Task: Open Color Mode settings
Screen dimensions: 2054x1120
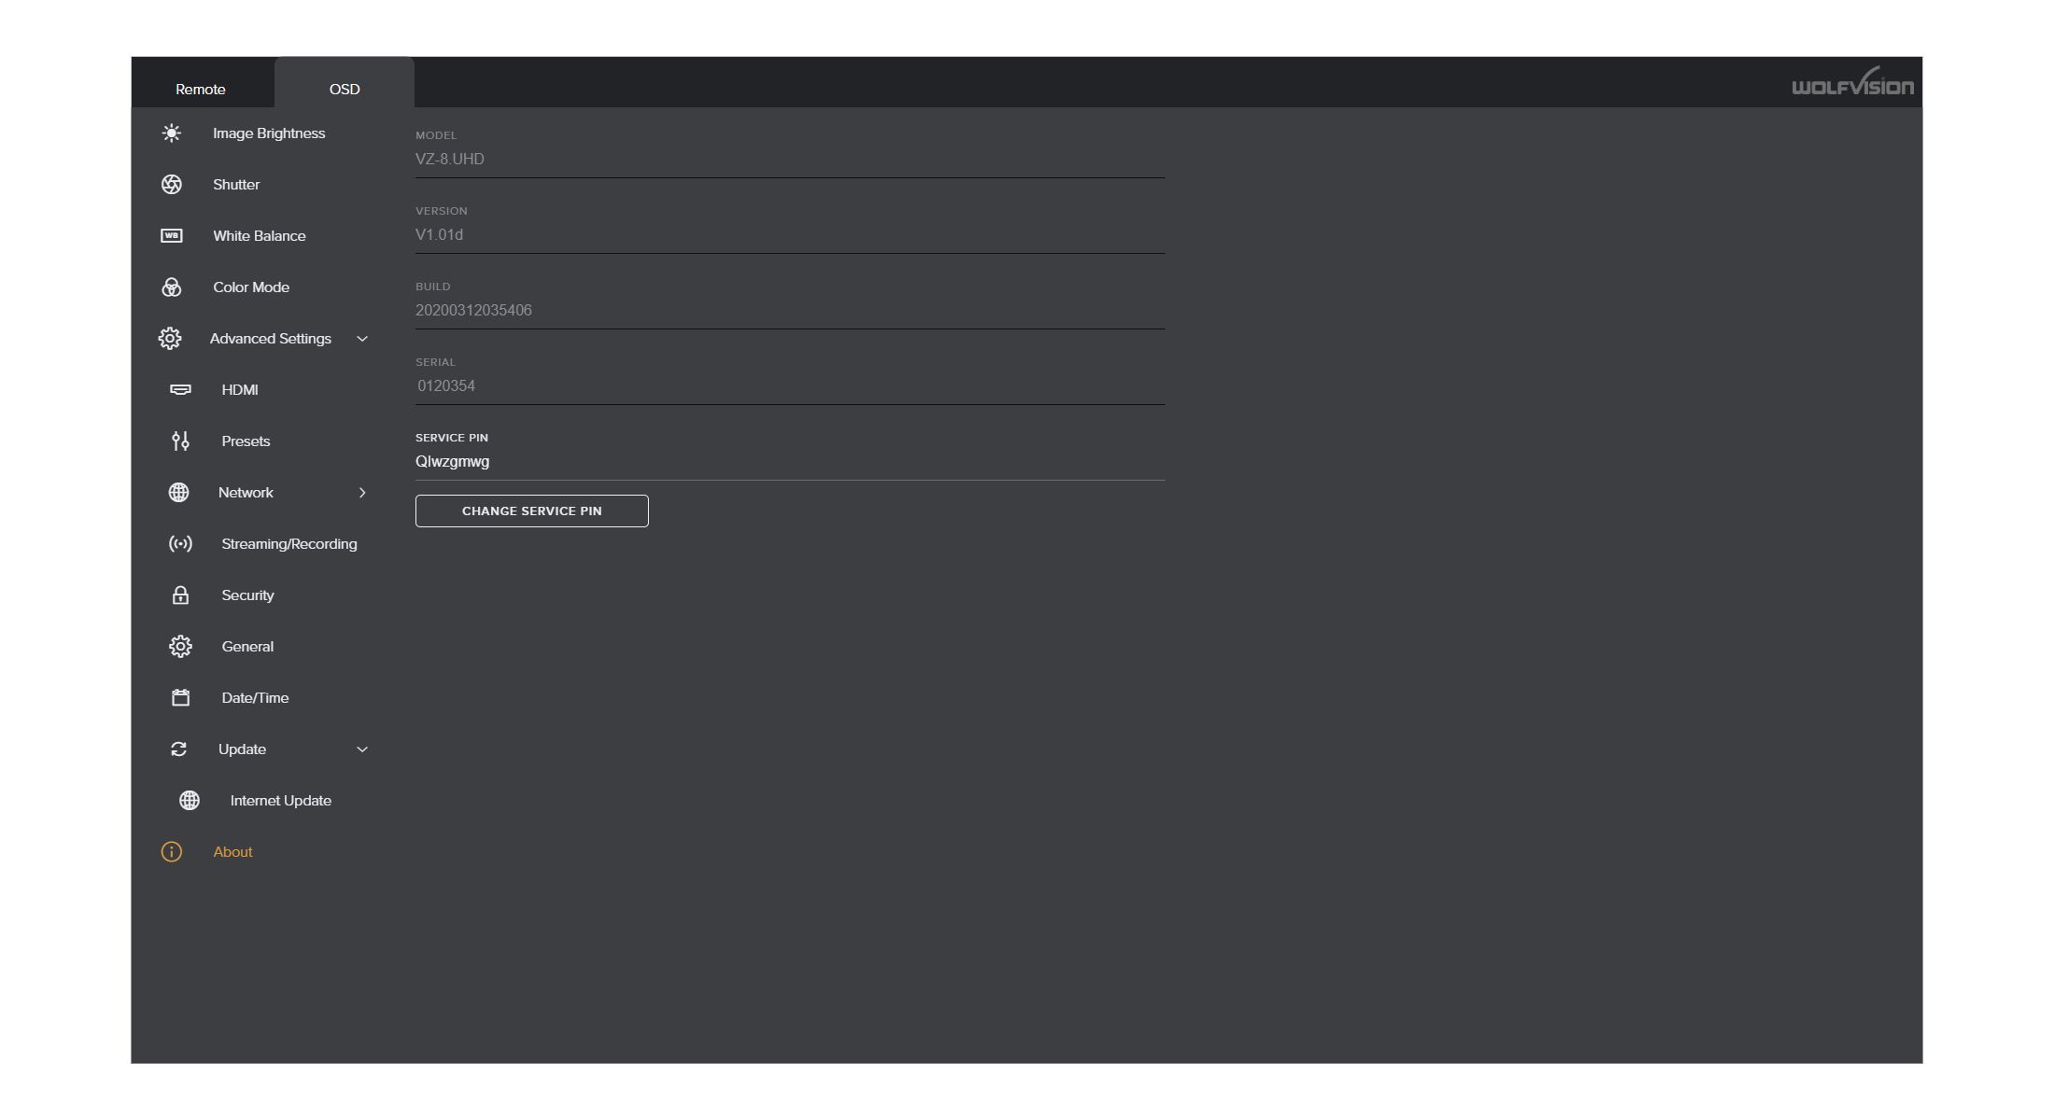Action: click(x=251, y=287)
